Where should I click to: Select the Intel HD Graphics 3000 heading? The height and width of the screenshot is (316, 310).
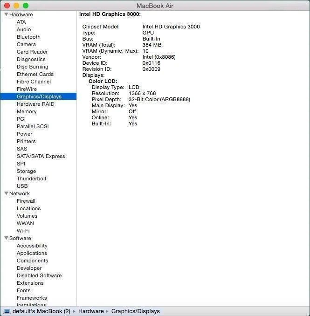[110, 14]
